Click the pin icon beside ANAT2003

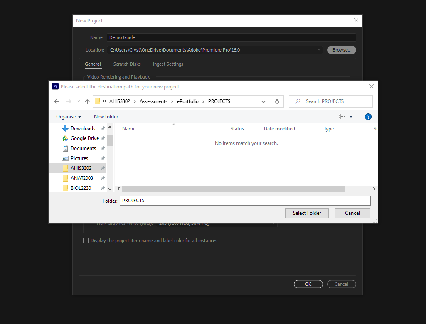(103, 178)
